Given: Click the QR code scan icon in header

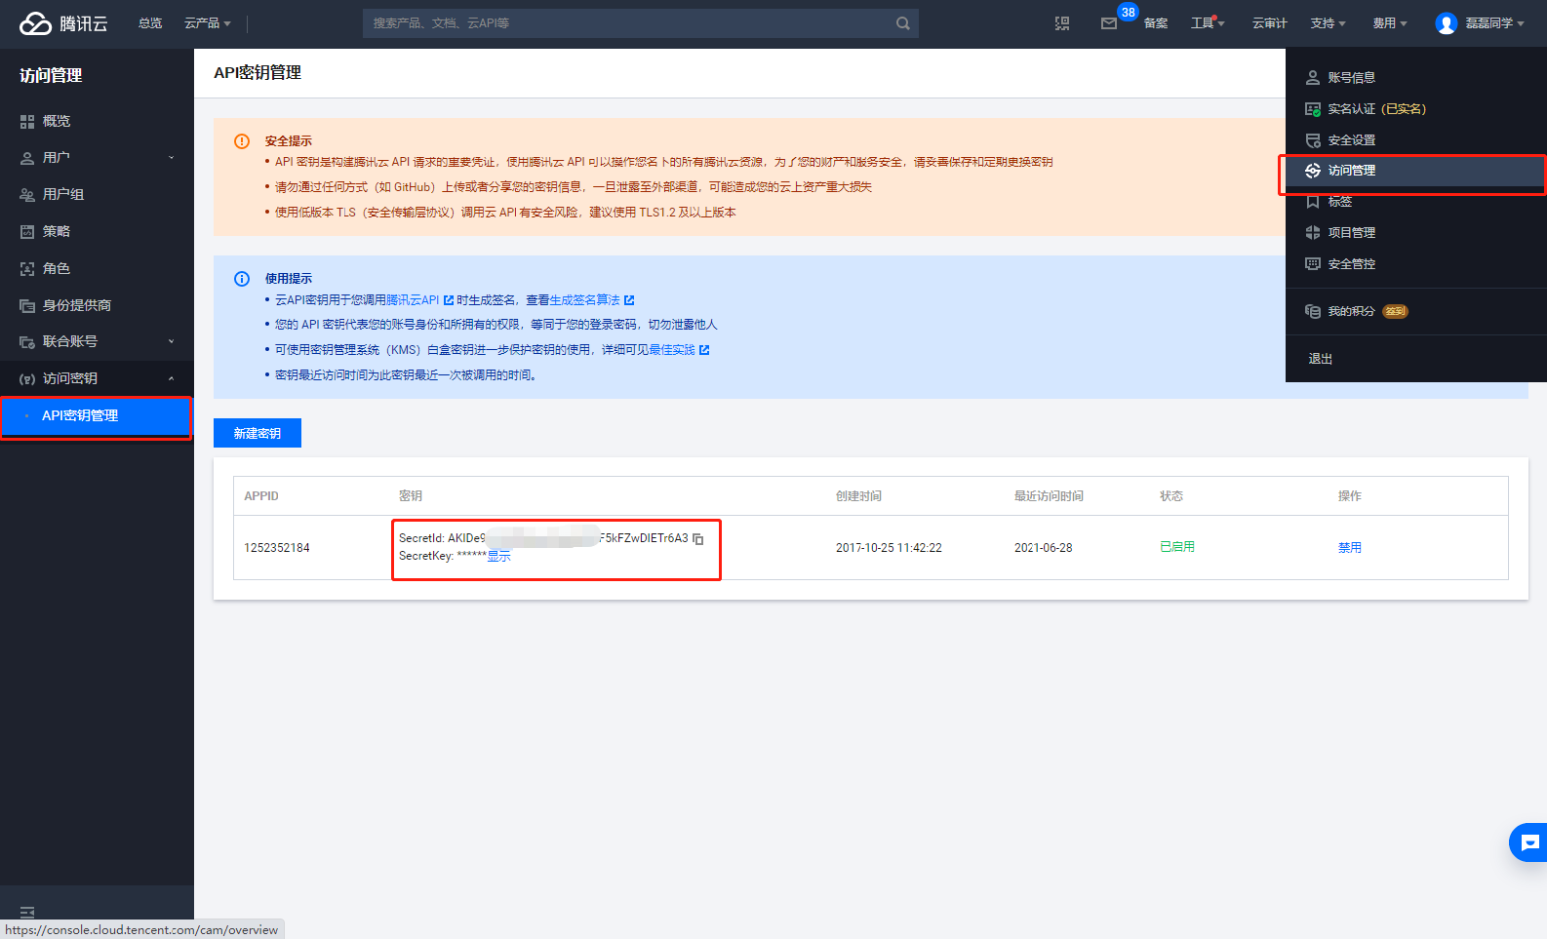Looking at the screenshot, I should click(1062, 23).
